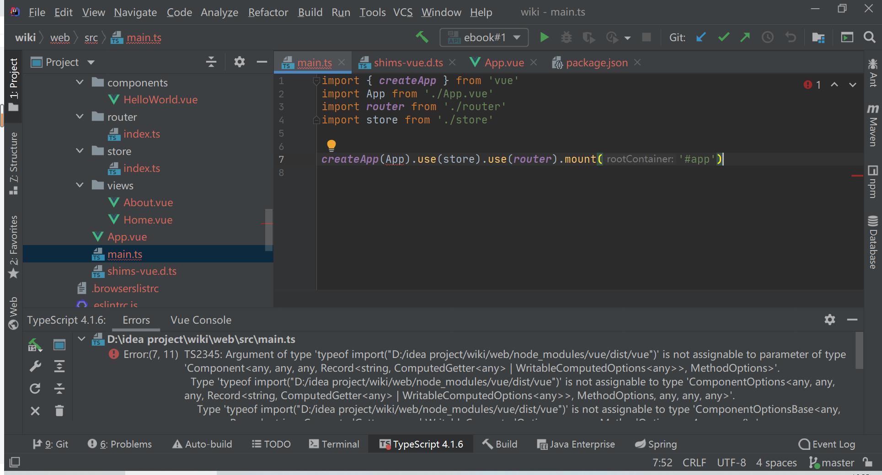Viewport: 882px width, 475px height.
Task: Open TypeScript panel gear options
Action: [x=829, y=320]
